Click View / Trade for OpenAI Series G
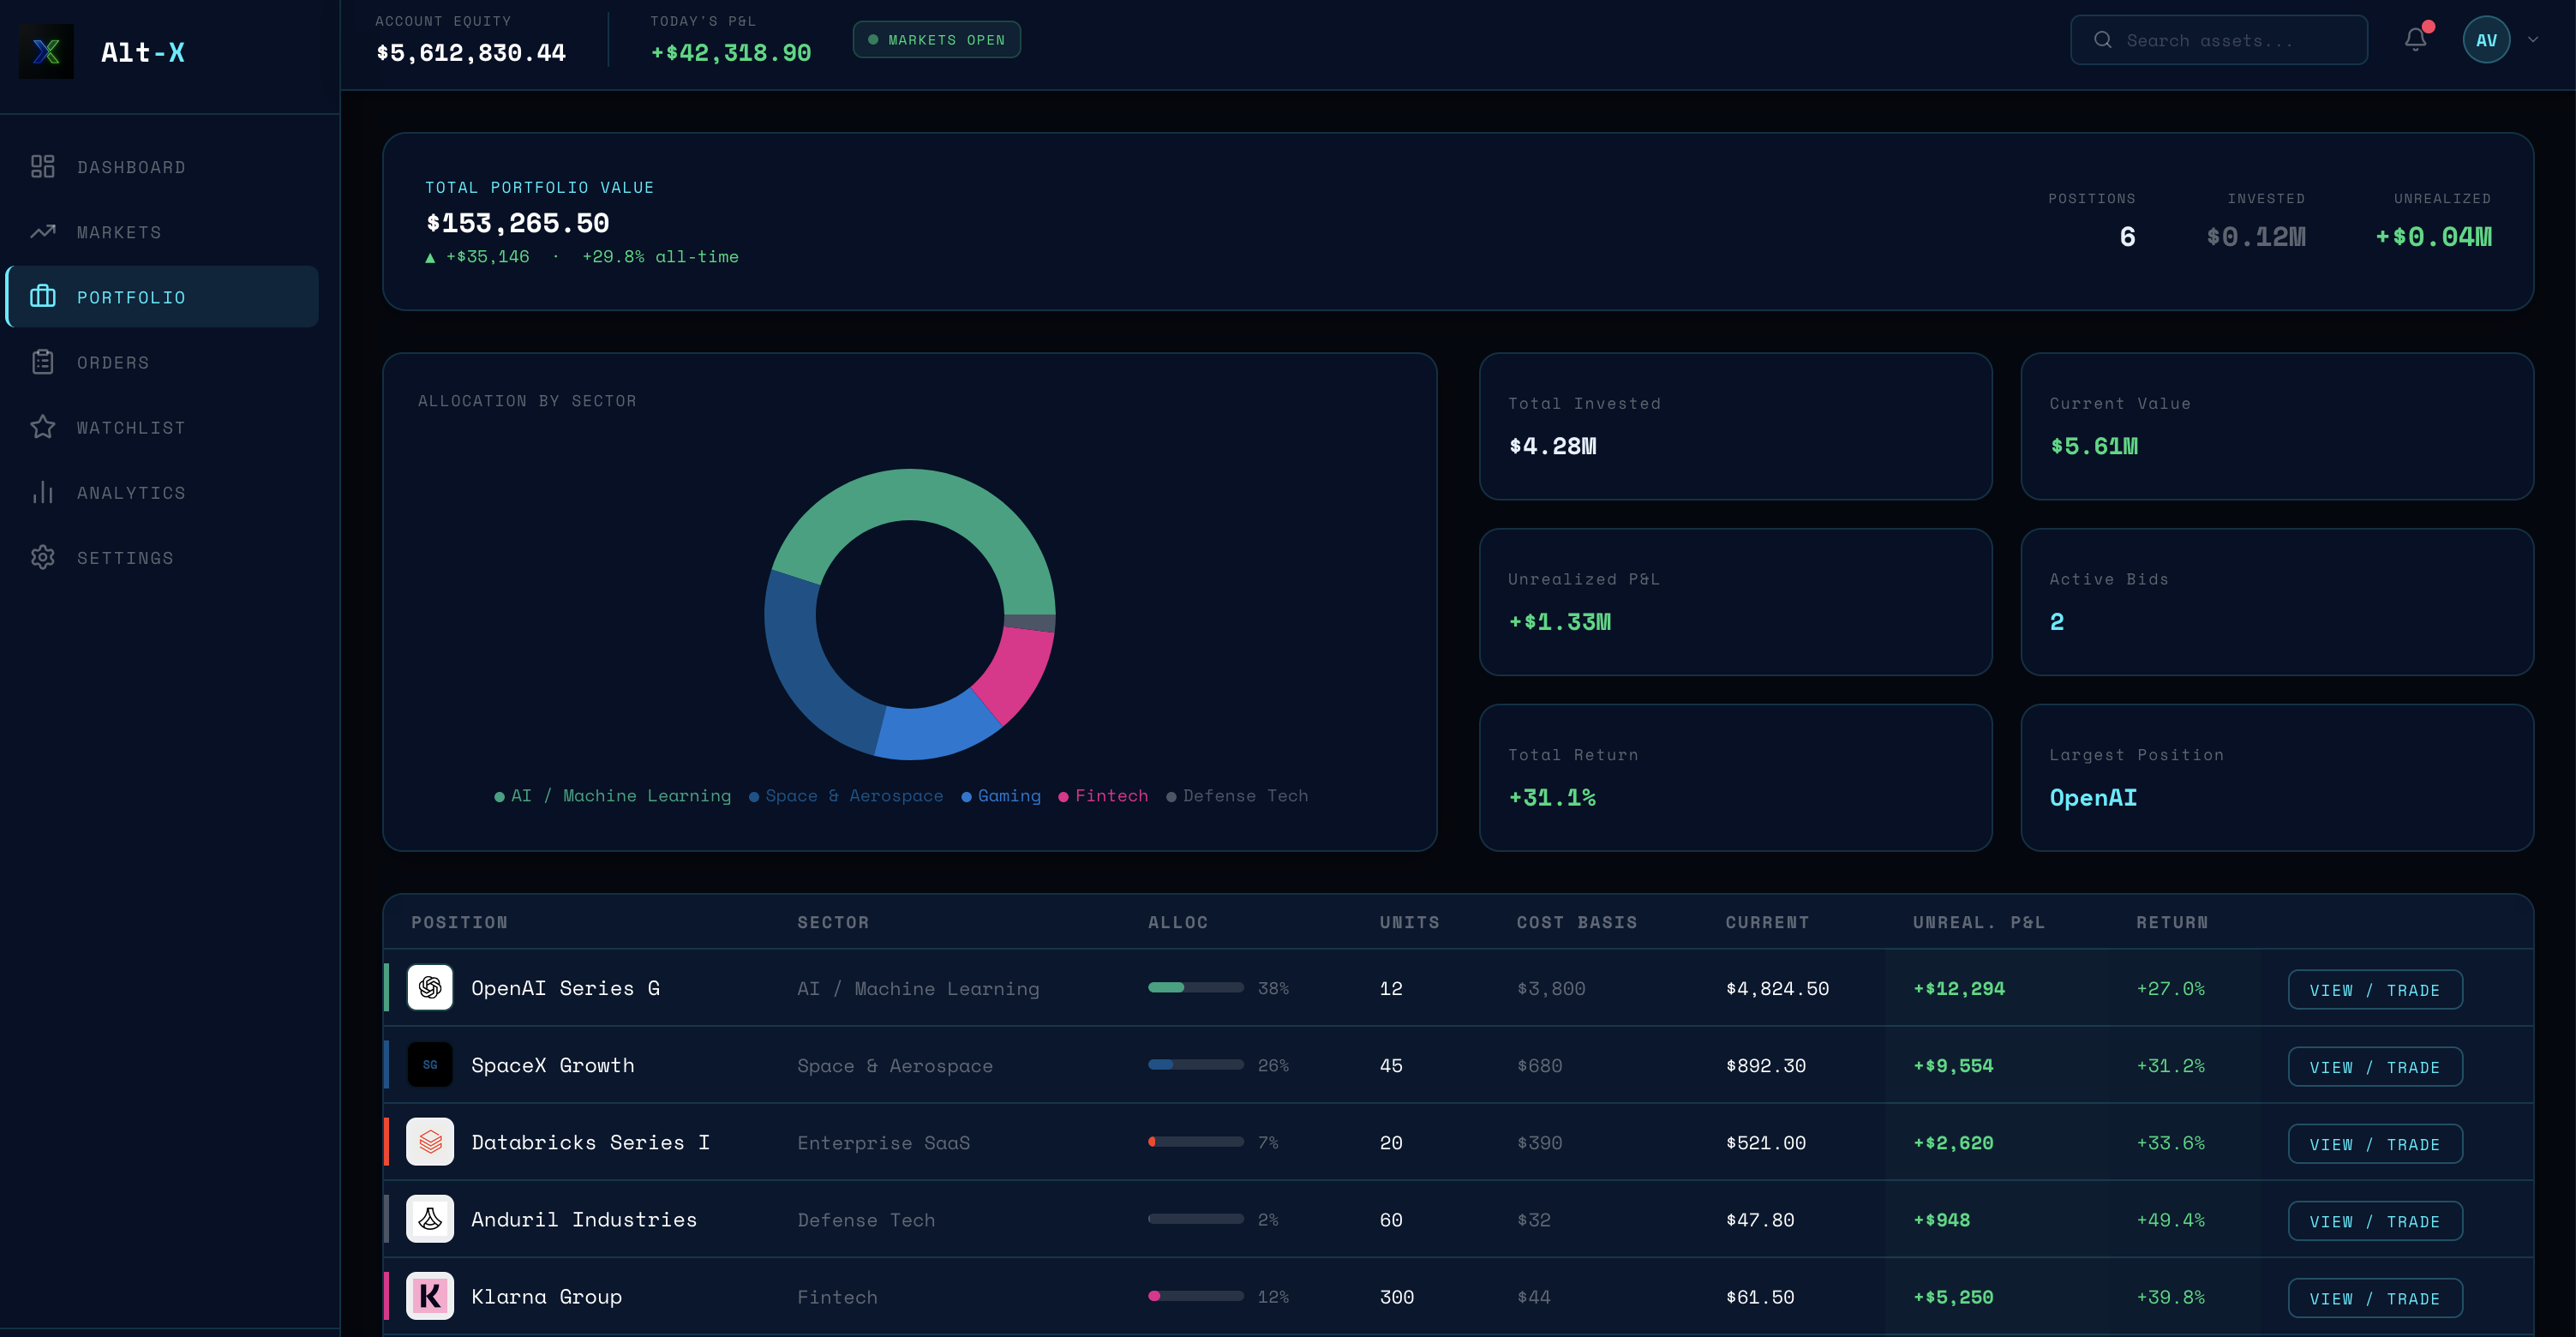 [x=2375, y=990]
